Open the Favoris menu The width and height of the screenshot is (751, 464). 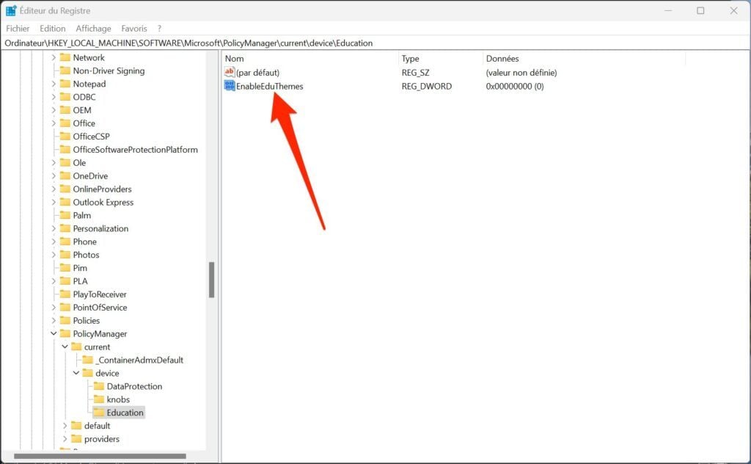point(134,29)
